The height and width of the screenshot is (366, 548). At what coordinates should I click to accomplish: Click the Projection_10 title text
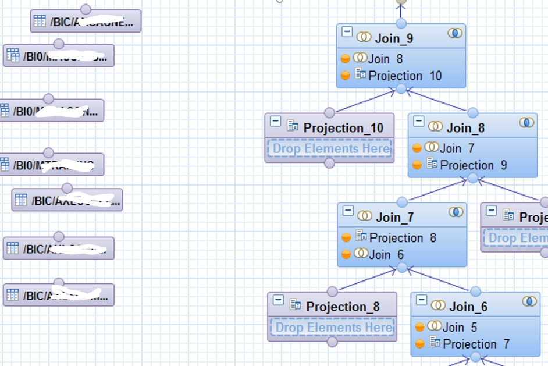(344, 128)
